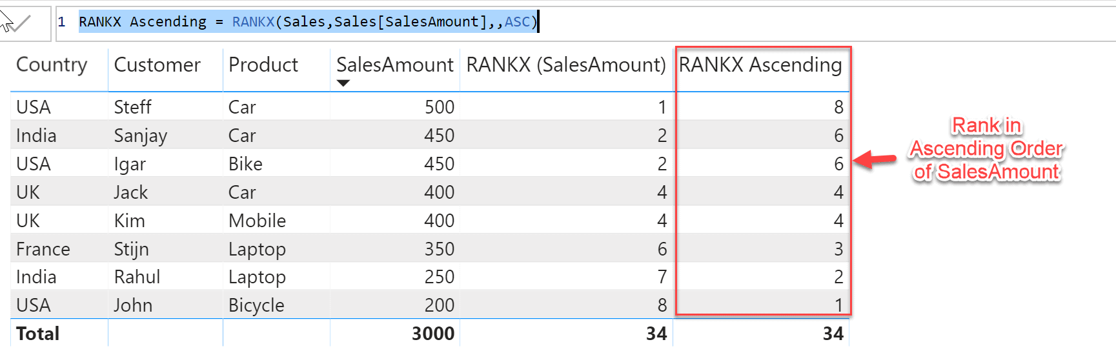Select the Customer column header
1116x362 pixels.
pyautogui.click(x=157, y=65)
